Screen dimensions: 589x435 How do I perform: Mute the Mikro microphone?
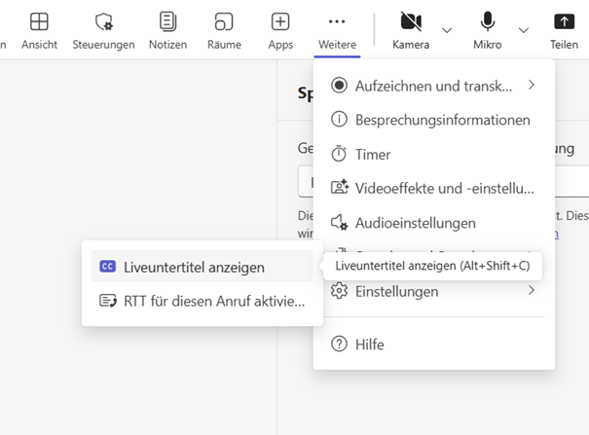487,31
